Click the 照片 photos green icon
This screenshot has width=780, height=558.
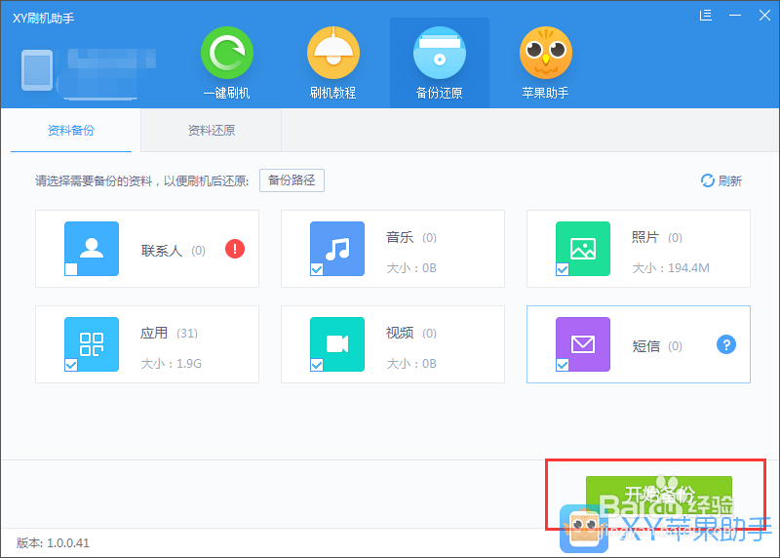583,249
